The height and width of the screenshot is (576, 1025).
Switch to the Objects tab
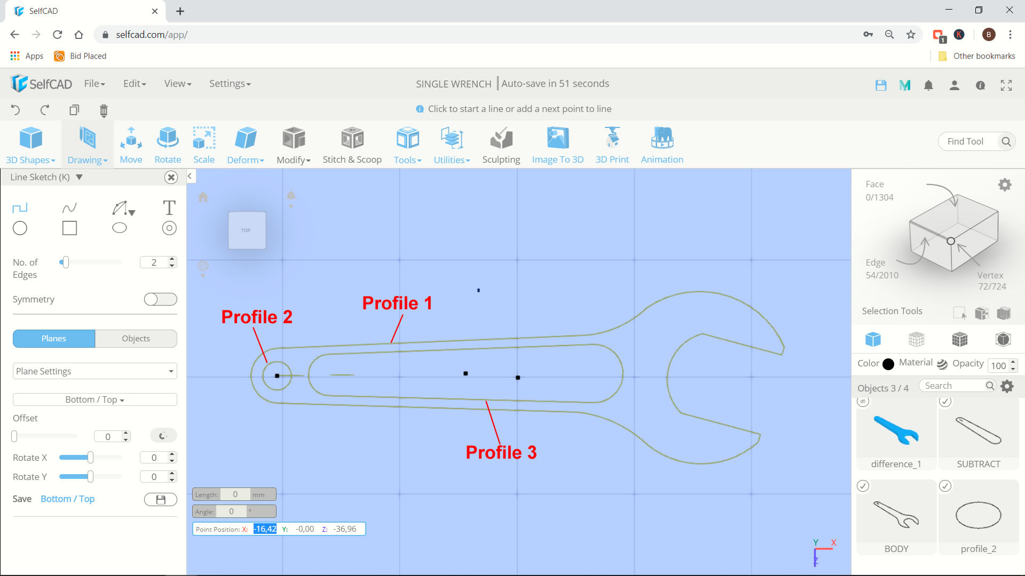click(136, 339)
